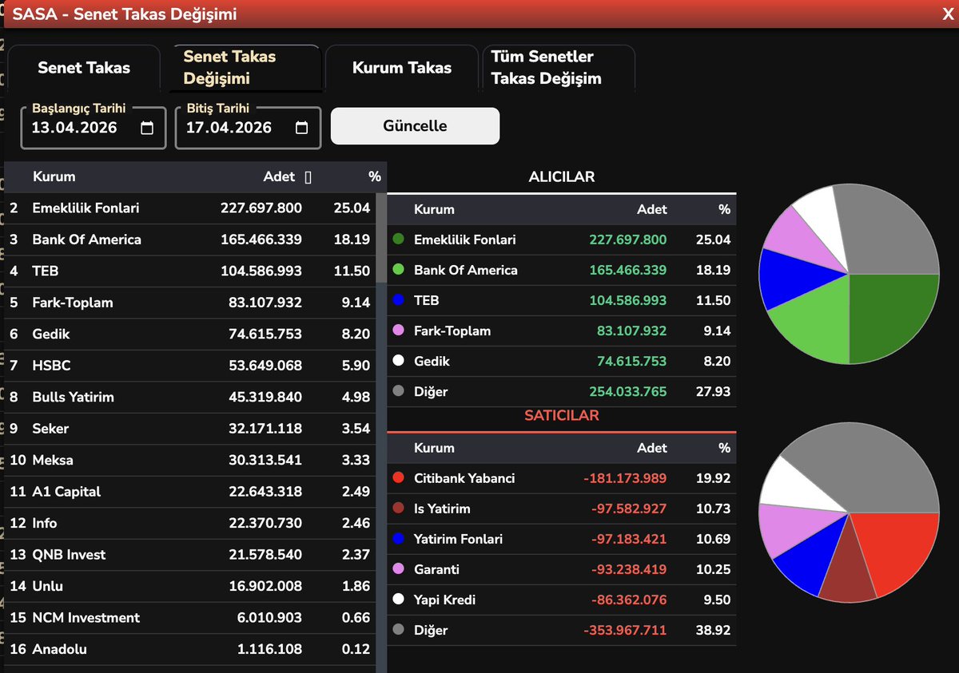Click sellers value -93.238.419 for Garanti
Viewport: 959px width, 673px height.
point(629,570)
